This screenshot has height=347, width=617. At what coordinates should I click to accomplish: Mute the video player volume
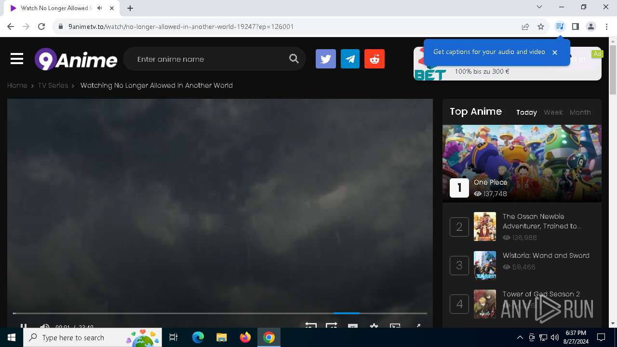click(44, 326)
